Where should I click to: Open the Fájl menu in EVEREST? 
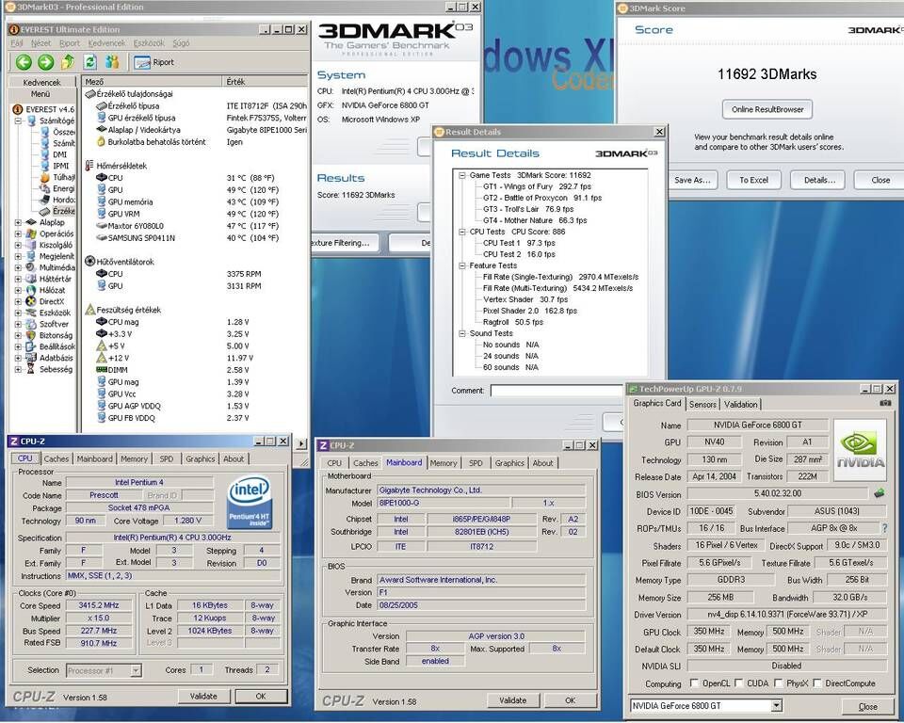pyautogui.click(x=17, y=43)
